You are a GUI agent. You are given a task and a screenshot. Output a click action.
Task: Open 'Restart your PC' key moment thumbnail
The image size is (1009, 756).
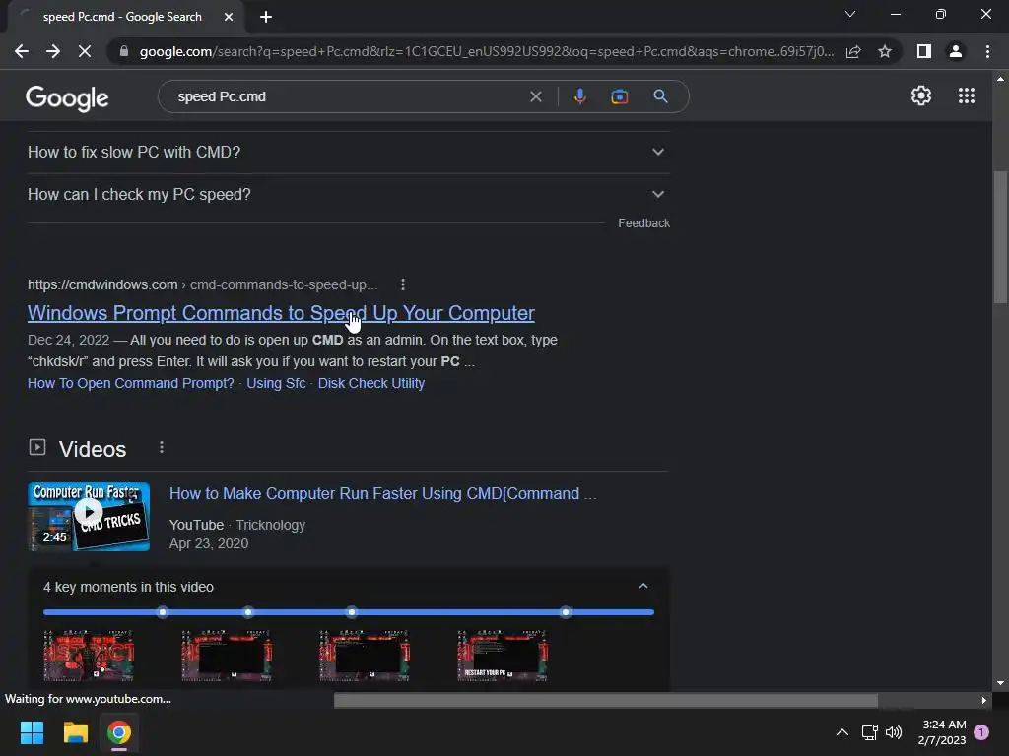pyautogui.click(x=503, y=655)
